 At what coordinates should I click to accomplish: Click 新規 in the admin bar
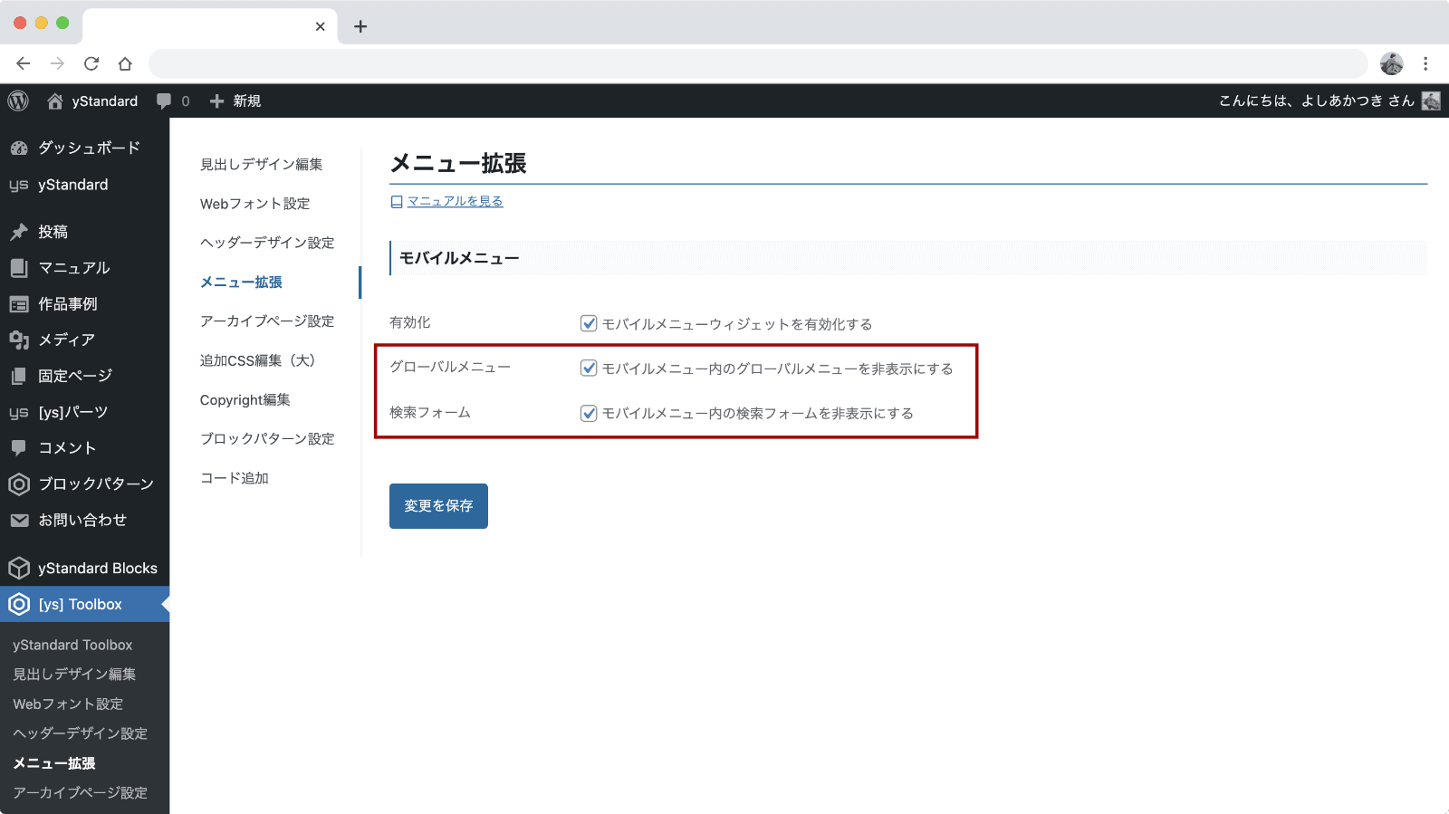coord(247,101)
